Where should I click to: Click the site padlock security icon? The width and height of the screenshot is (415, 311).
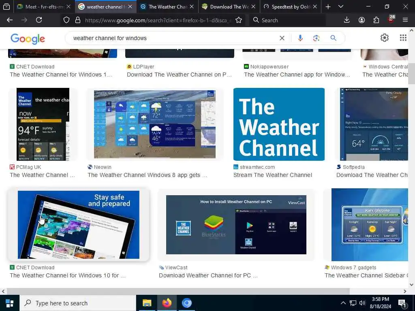pos(77,20)
